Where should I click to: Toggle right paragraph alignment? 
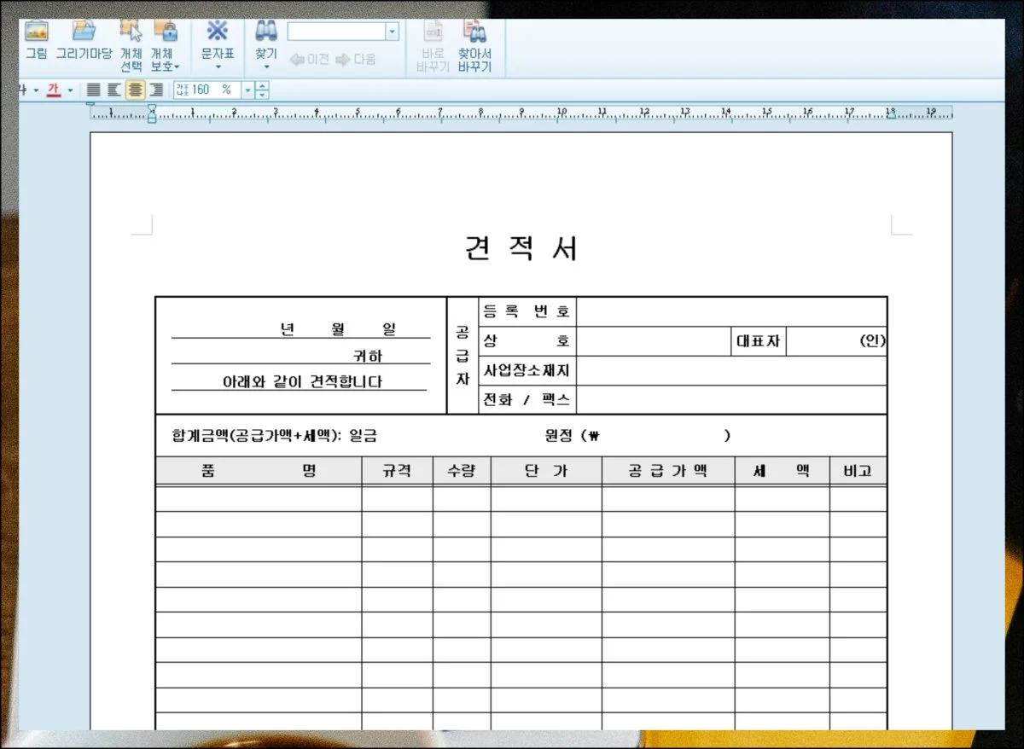[156, 90]
